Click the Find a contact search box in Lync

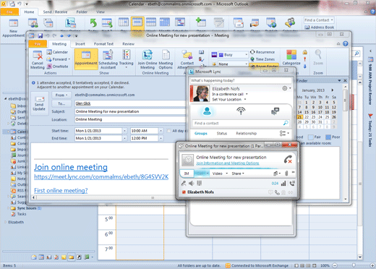(241, 123)
